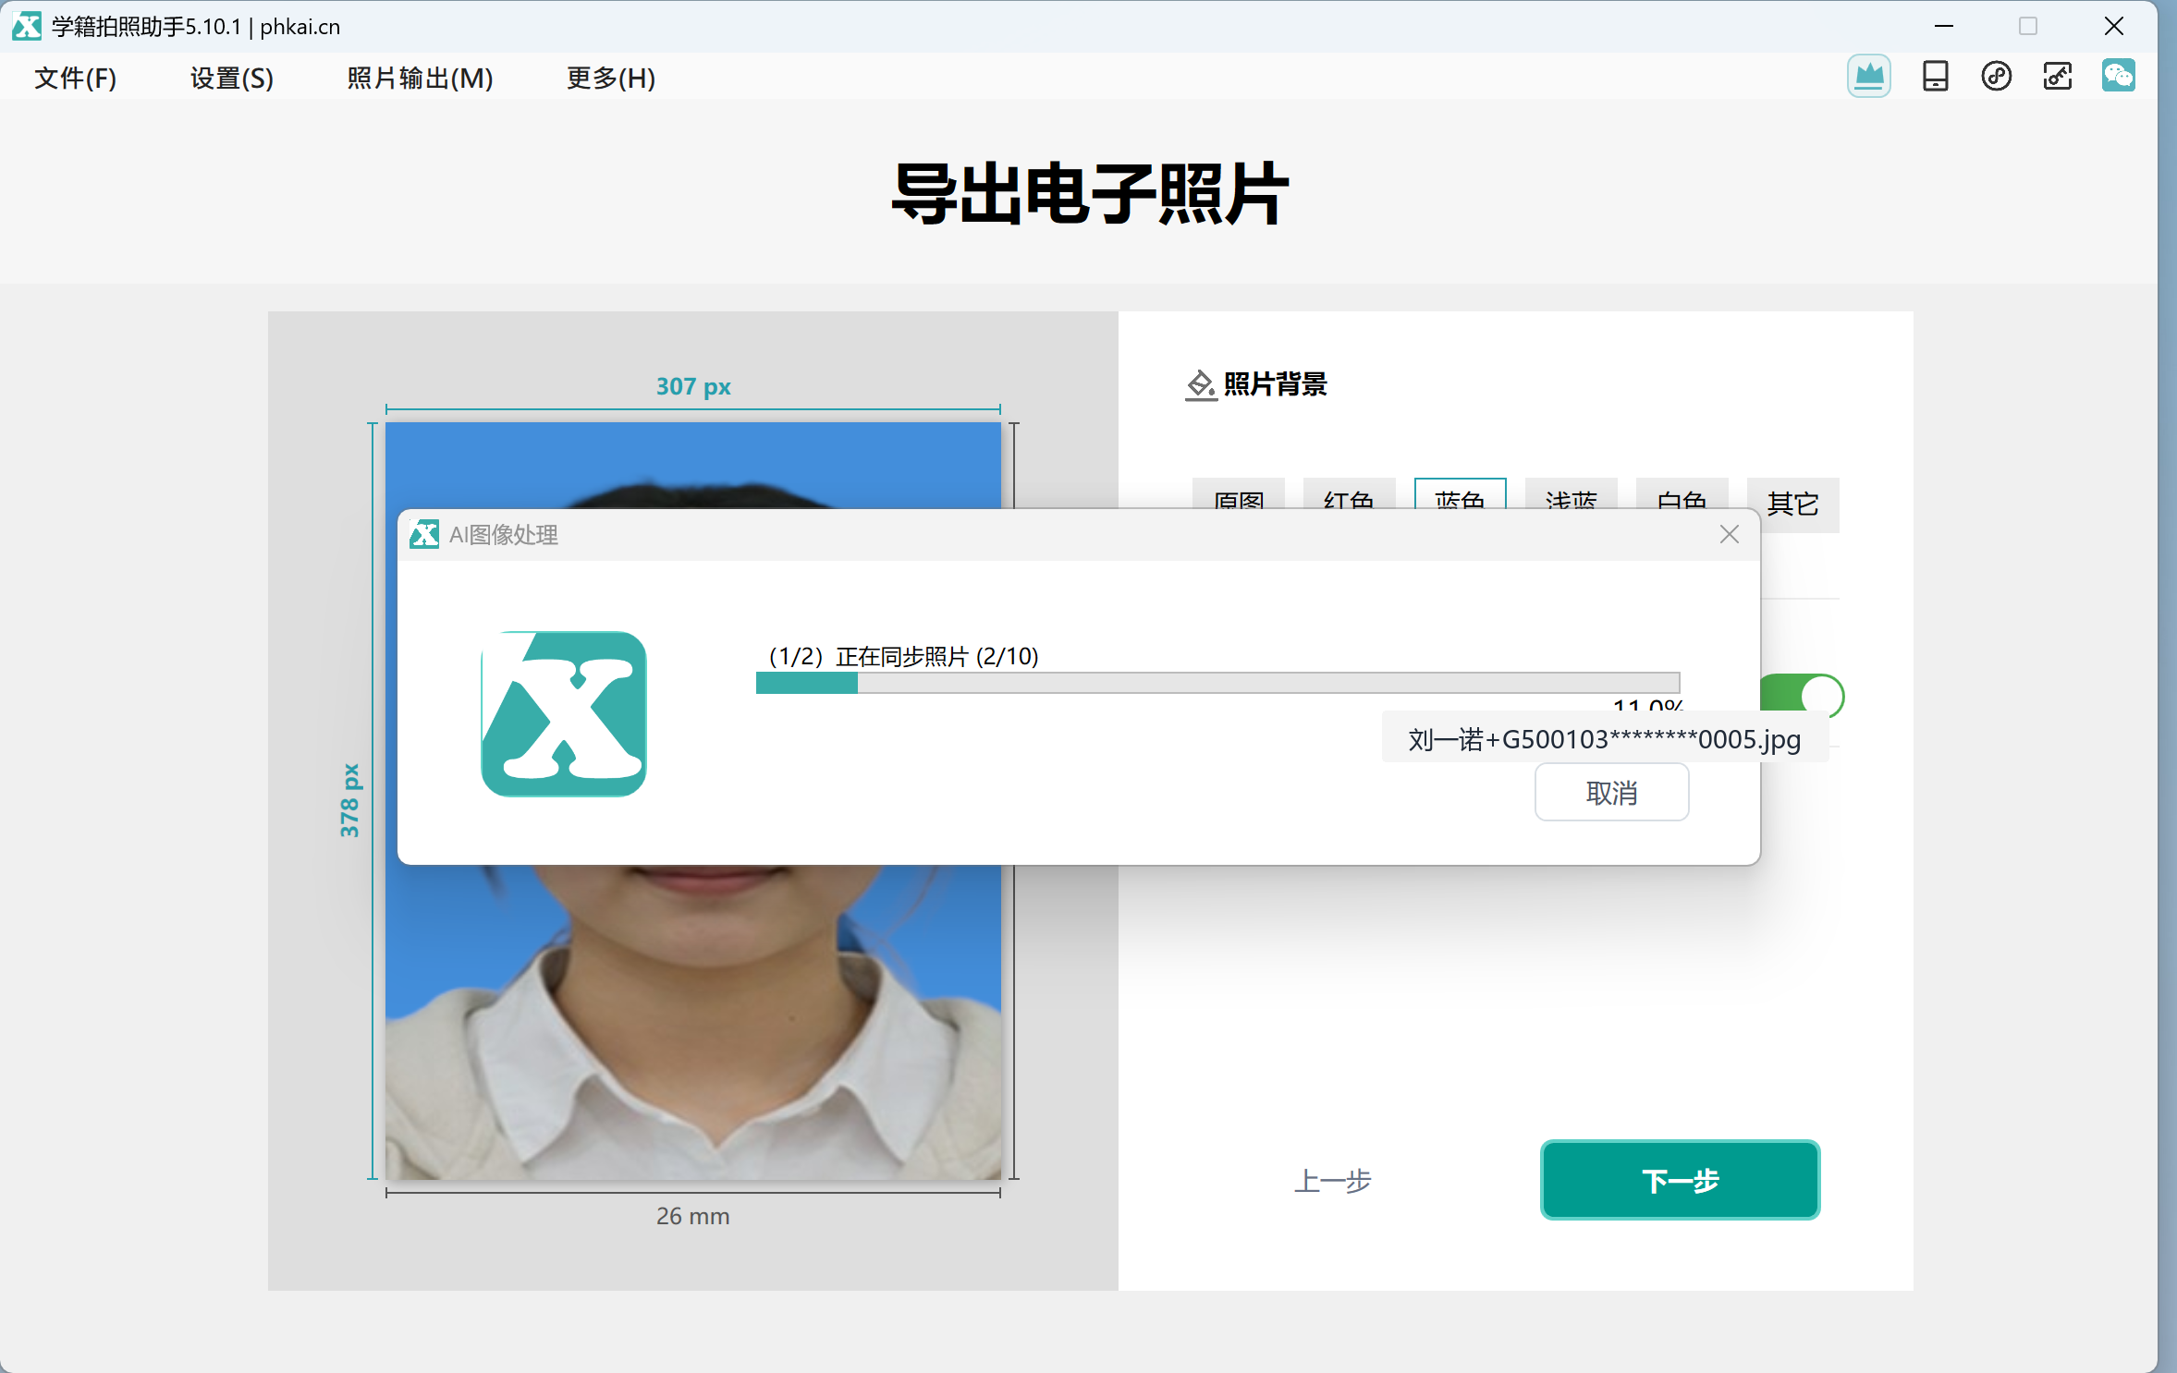The image size is (2177, 1373).
Task: Click the paint bucket 照片背景 icon
Action: (1201, 384)
